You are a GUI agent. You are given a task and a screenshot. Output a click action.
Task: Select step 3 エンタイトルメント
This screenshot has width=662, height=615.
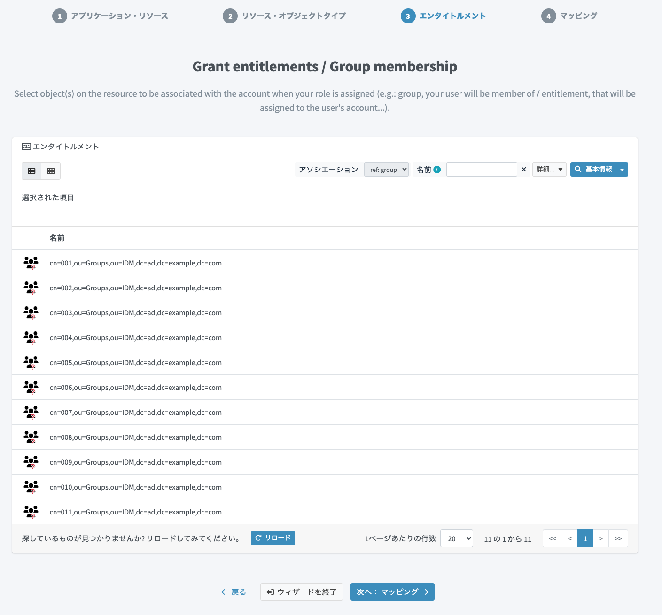click(444, 16)
